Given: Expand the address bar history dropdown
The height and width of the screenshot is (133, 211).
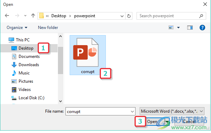Looking at the screenshot, I should point(122,16).
